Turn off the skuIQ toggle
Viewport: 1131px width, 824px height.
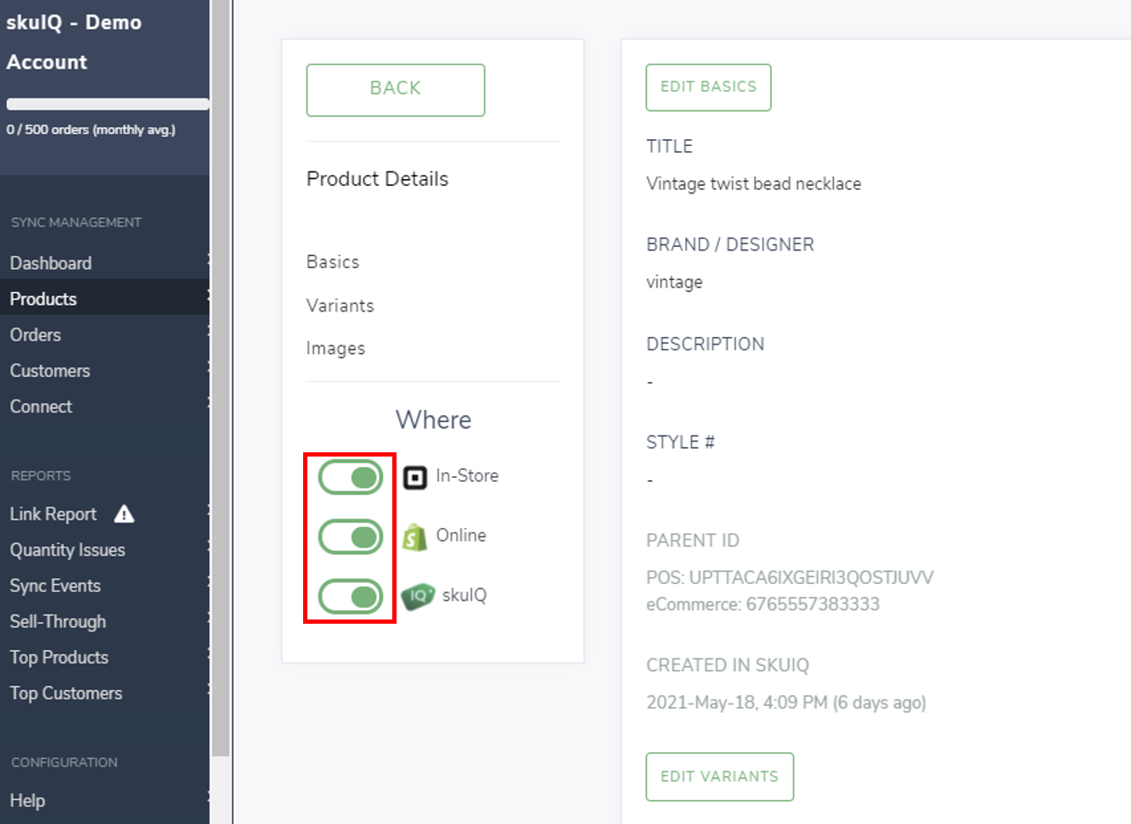(x=351, y=597)
